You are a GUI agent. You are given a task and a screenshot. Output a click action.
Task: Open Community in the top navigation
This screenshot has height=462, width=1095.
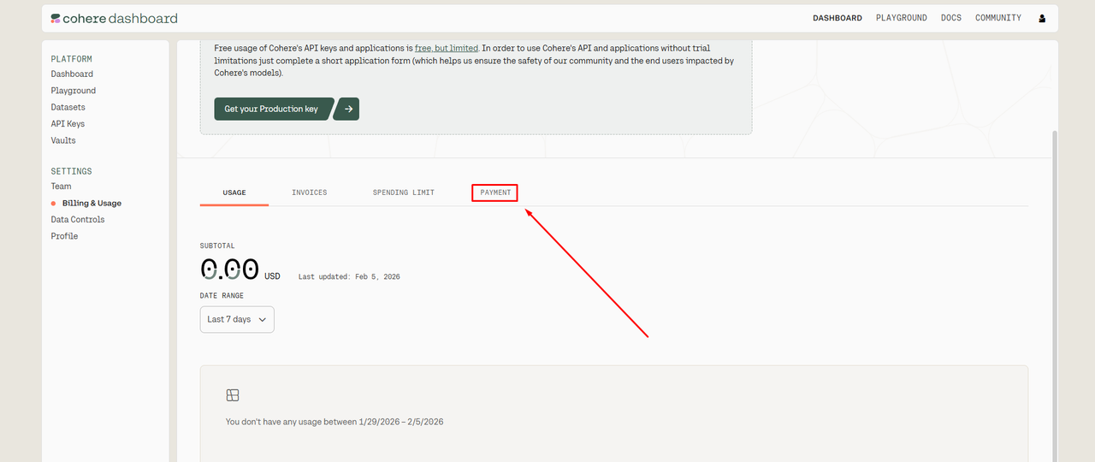pyautogui.click(x=998, y=18)
